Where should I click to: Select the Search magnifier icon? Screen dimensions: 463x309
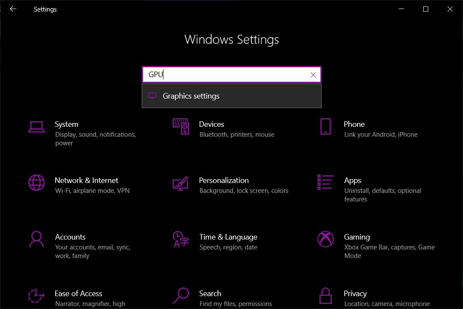(x=181, y=296)
